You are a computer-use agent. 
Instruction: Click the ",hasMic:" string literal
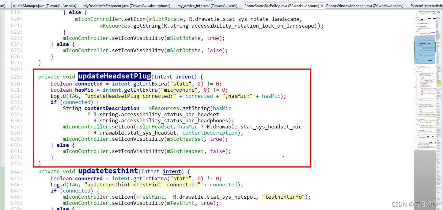pos(237,96)
